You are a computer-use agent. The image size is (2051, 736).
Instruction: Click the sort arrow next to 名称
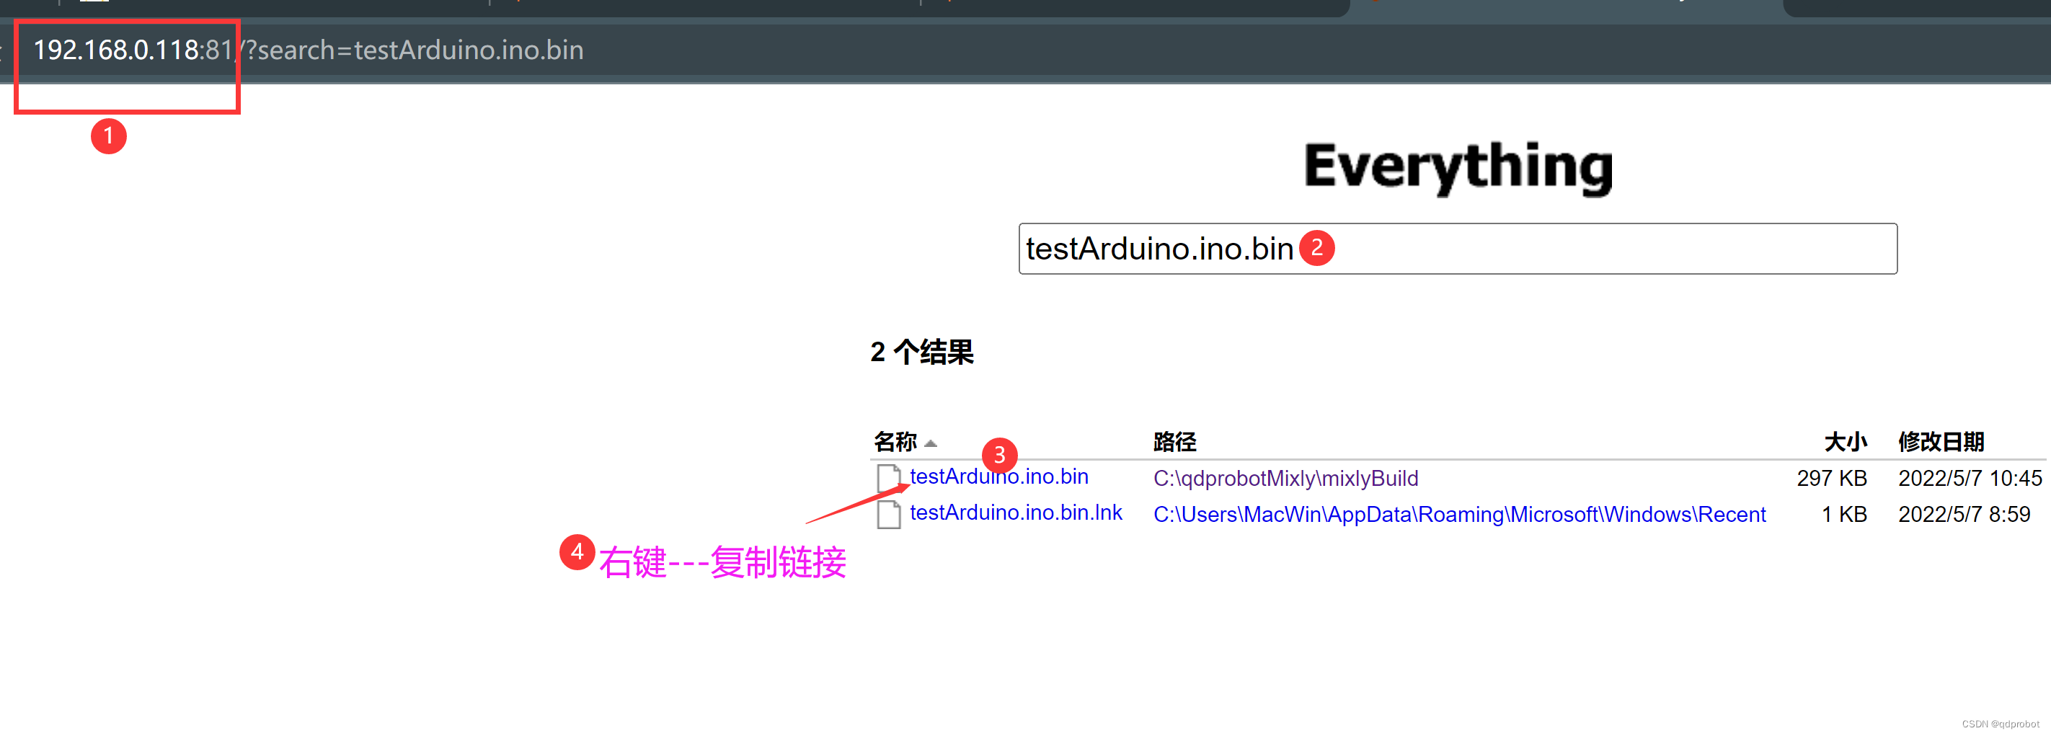930,443
